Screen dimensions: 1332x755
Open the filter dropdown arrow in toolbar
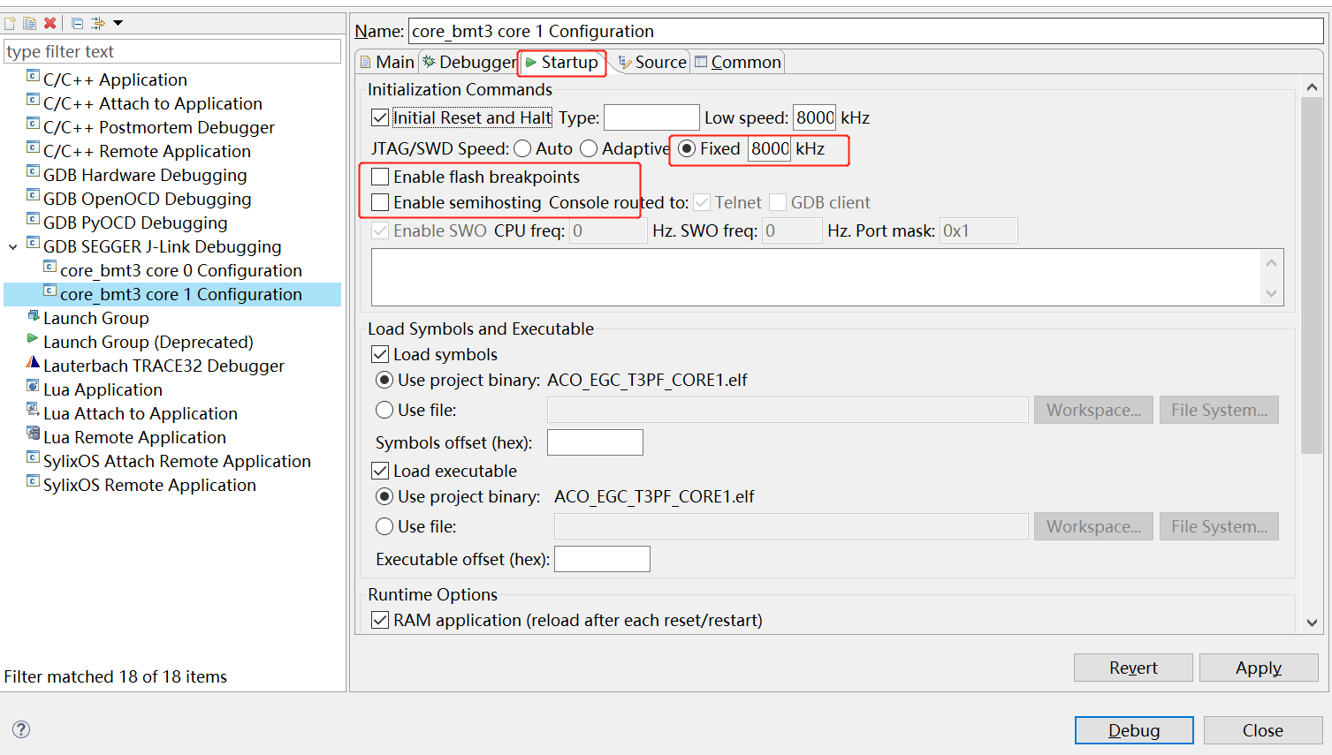118,24
